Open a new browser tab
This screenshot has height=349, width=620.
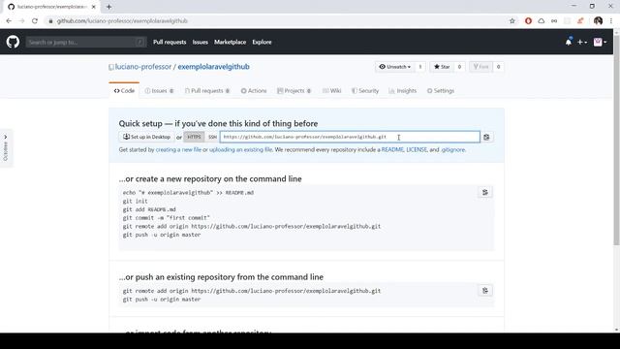click(108, 7)
